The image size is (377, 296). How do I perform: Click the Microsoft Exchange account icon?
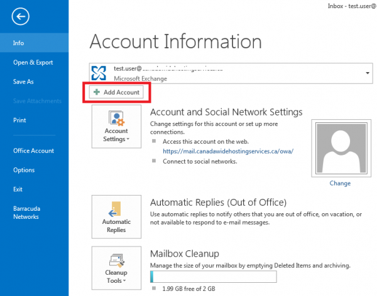click(x=99, y=73)
